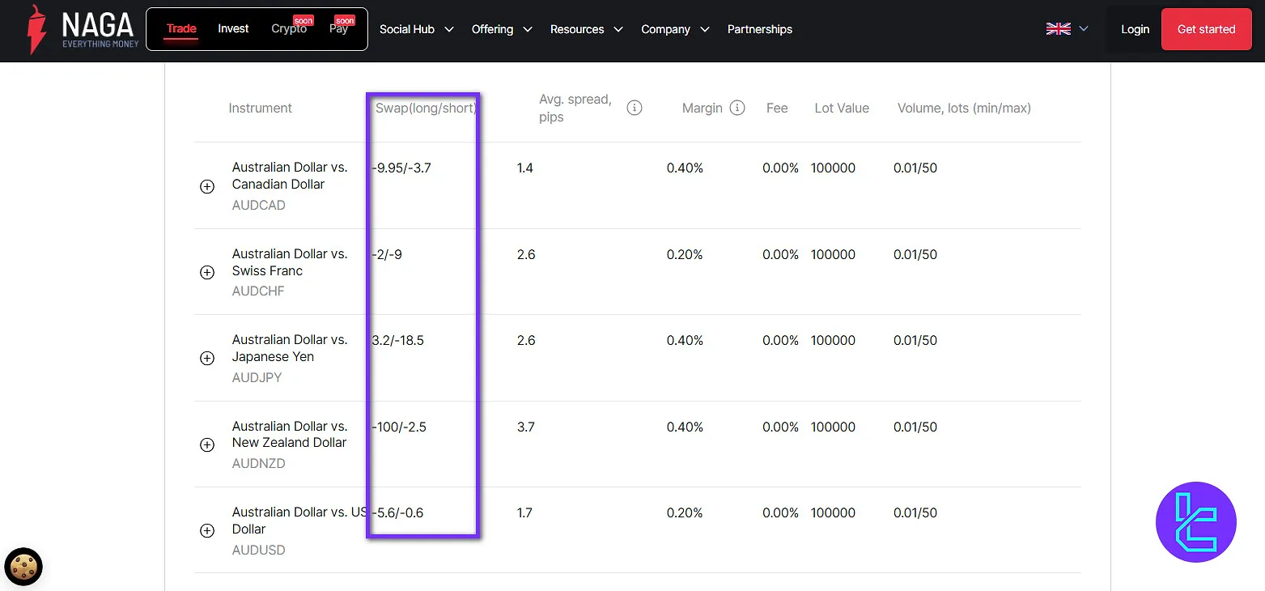The height and width of the screenshot is (591, 1265).
Task: Expand the Company dropdown menu
Action: tap(674, 29)
